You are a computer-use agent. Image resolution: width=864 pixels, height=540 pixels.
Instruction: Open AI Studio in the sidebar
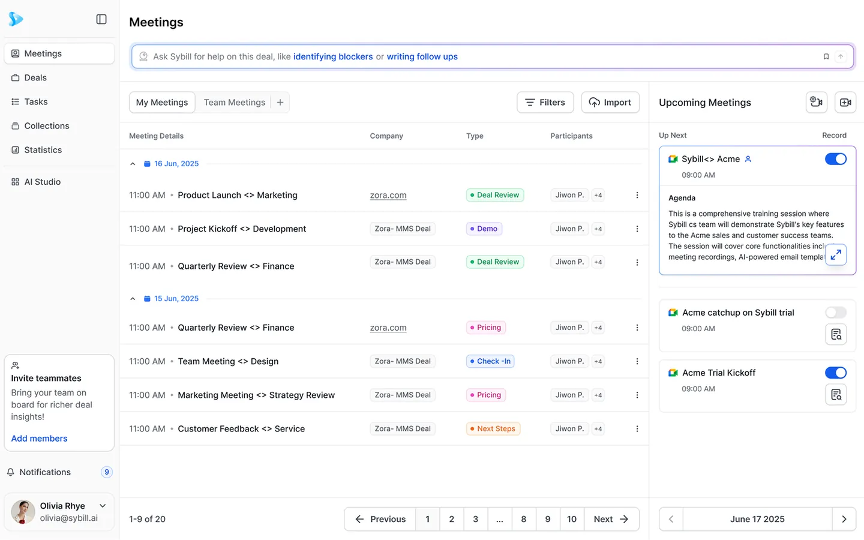(x=59, y=182)
